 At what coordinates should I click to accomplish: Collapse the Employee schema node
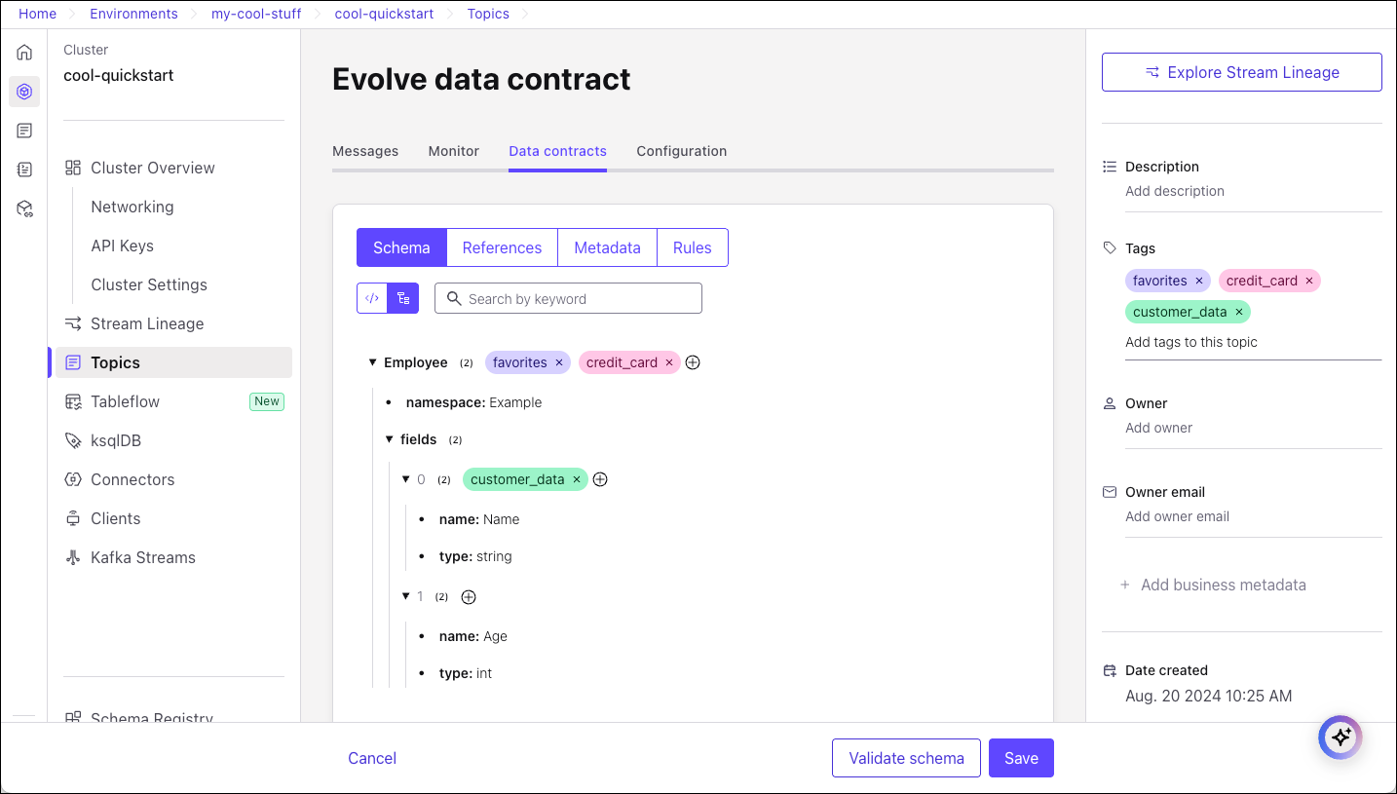pyautogui.click(x=372, y=361)
